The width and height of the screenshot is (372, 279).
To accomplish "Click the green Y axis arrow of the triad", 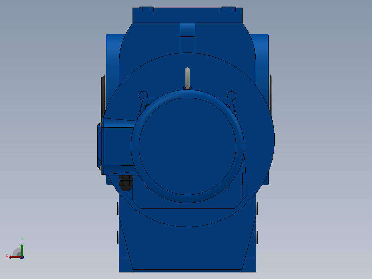I will [22, 250].
